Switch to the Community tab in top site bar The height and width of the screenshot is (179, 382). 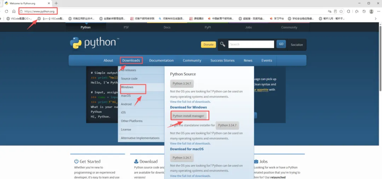pyautogui.click(x=289, y=27)
